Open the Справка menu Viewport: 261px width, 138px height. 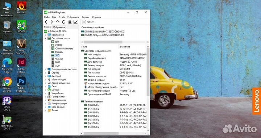click(x=96, y=17)
